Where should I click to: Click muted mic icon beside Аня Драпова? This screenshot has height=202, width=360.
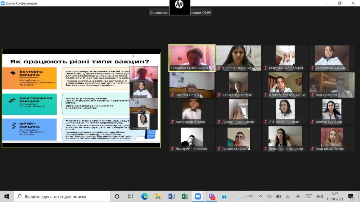[x=312, y=95]
